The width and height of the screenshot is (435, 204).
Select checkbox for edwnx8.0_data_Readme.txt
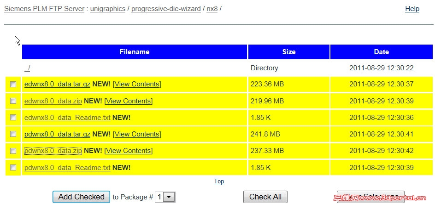[x=13, y=117]
